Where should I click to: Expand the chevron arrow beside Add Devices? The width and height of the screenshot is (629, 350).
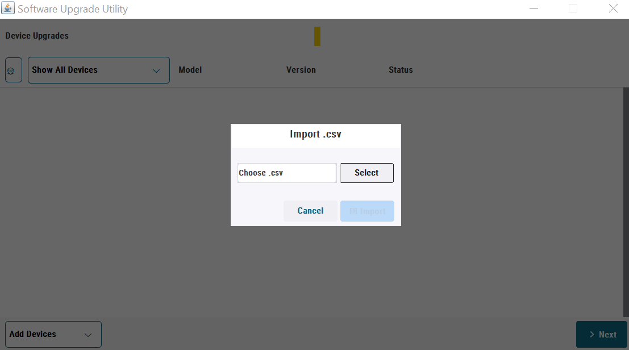tap(88, 335)
